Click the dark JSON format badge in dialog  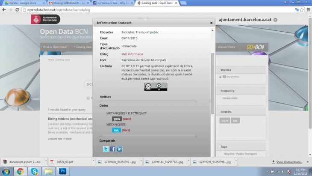[x=117, y=119]
